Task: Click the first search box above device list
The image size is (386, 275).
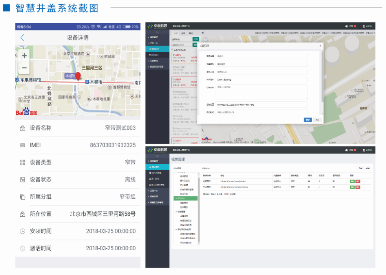Action: [182, 39]
